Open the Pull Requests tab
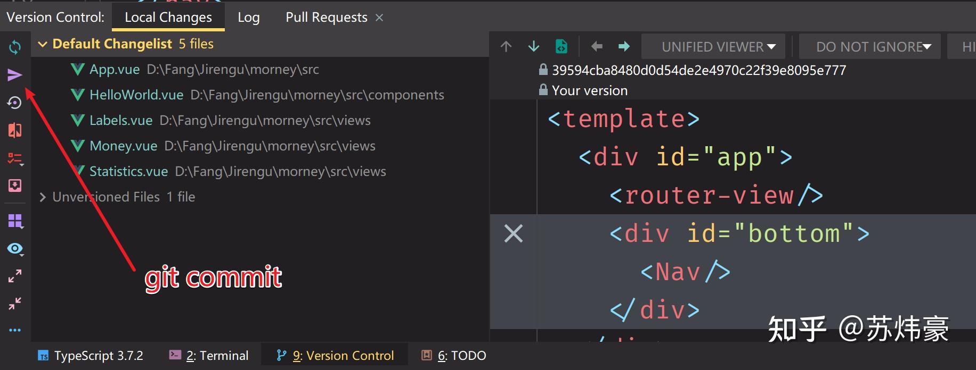 (x=327, y=17)
